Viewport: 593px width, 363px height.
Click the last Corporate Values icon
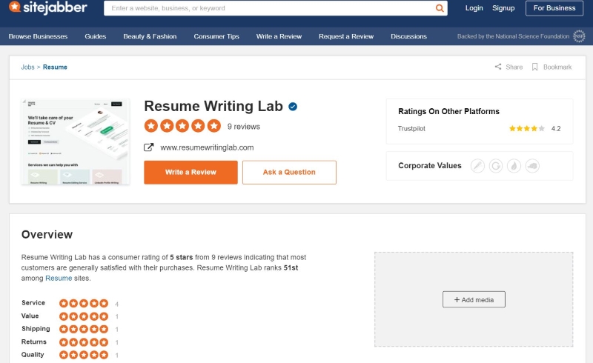pos(532,166)
